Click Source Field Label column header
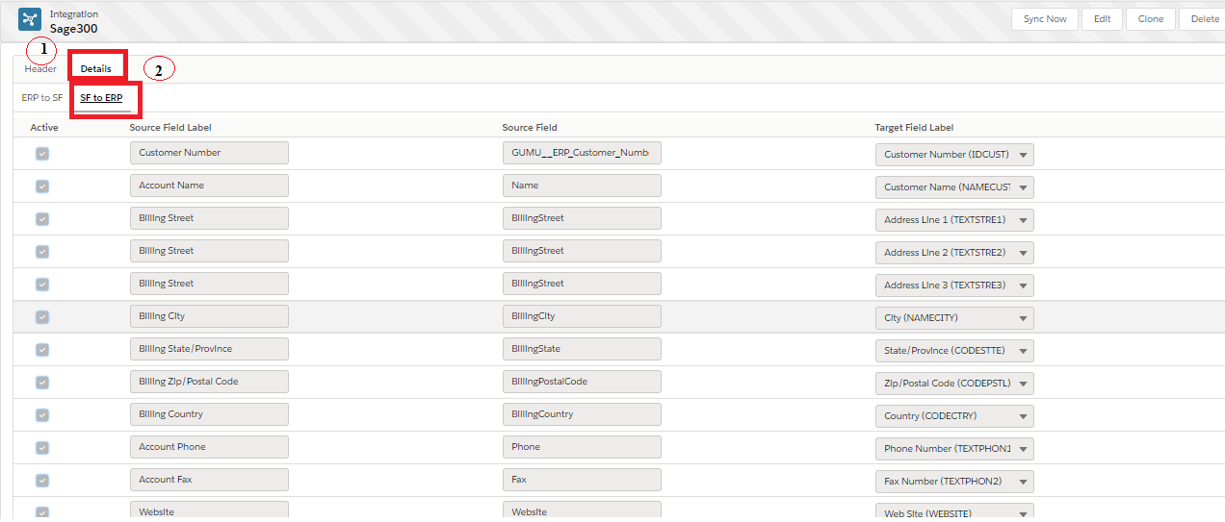The height and width of the screenshot is (522, 1225). pyautogui.click(x=170, y=128)
